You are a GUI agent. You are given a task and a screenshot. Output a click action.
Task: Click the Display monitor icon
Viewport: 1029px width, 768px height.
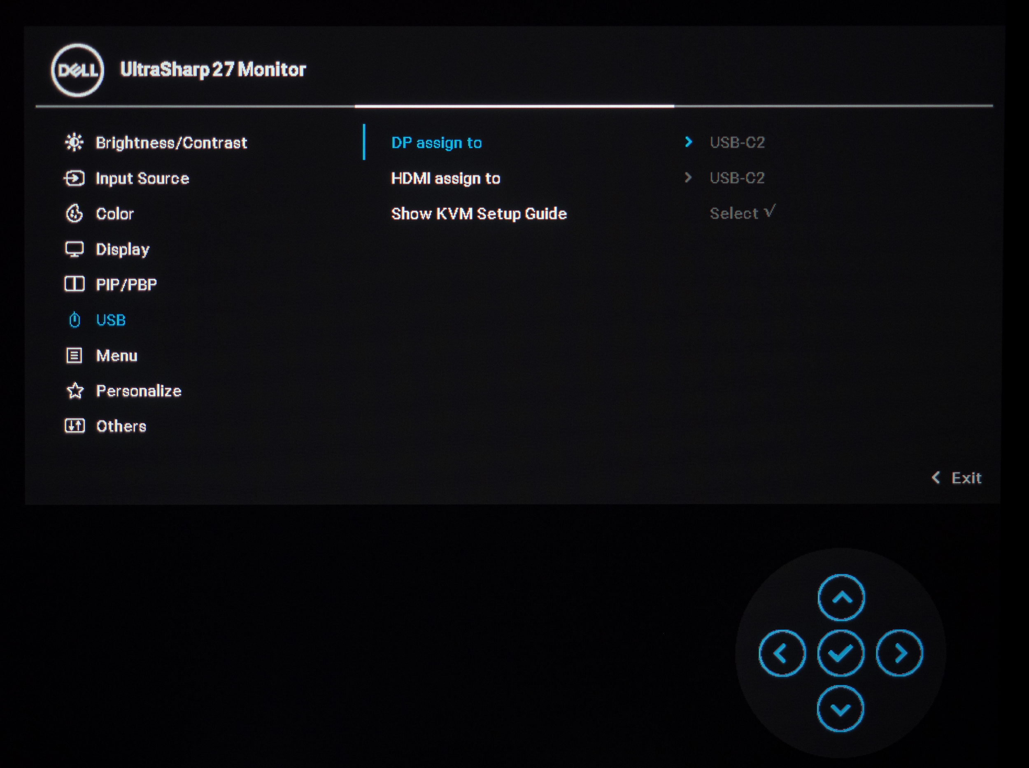point(74,249)
